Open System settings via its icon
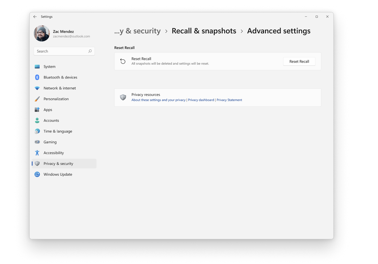378x264 pixels. click(37, 67)
